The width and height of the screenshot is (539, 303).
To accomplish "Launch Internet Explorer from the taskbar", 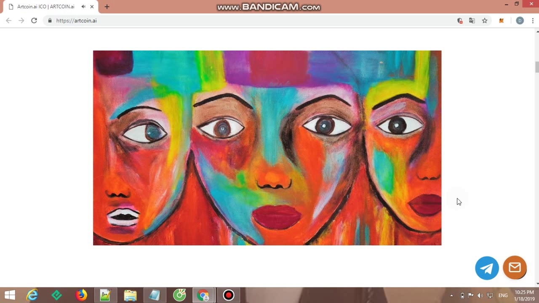I will tap(32, 295).
